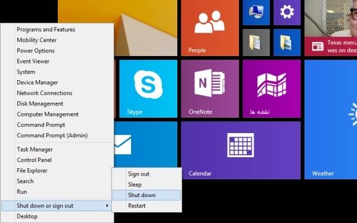The width and height of the screenshot is (357, 223).
Task: Open the Pictures folder tile on blue background
Action: [287, 43]
